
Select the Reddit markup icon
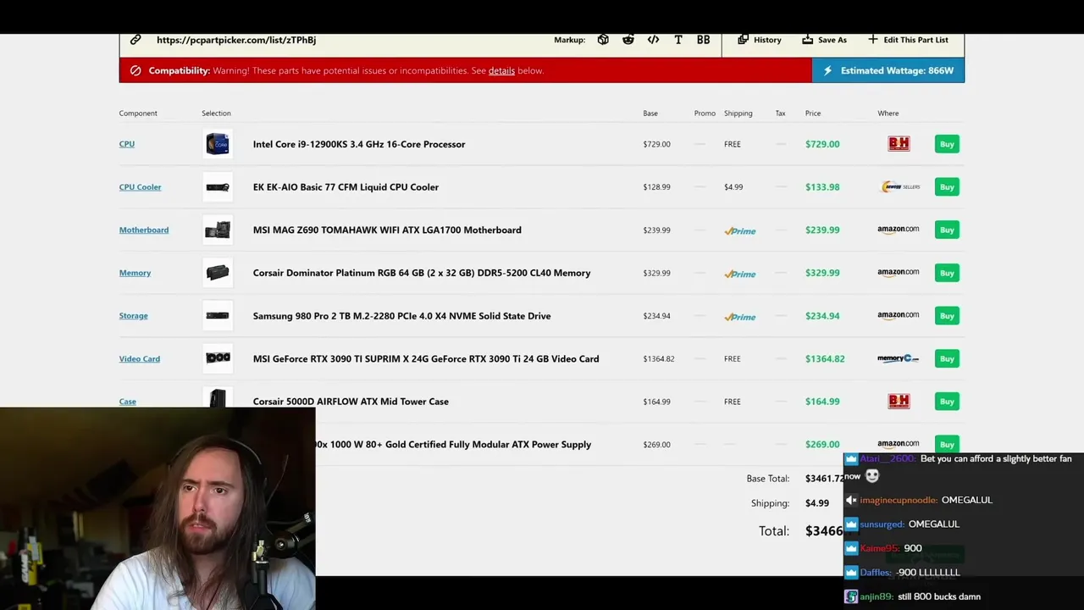pyautogui.click(x=628, y=40)
